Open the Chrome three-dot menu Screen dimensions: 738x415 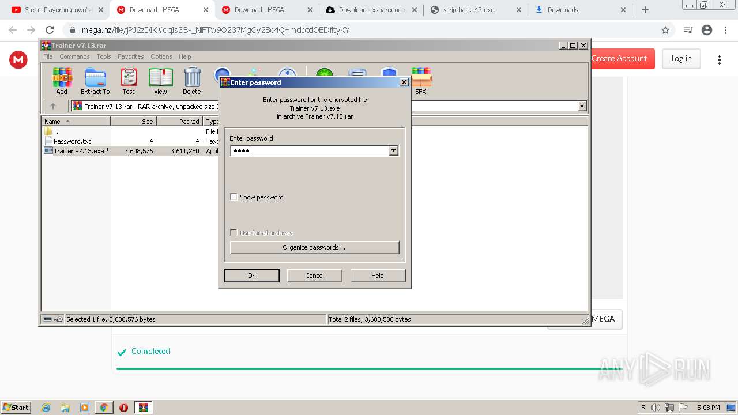pos(725,30)
